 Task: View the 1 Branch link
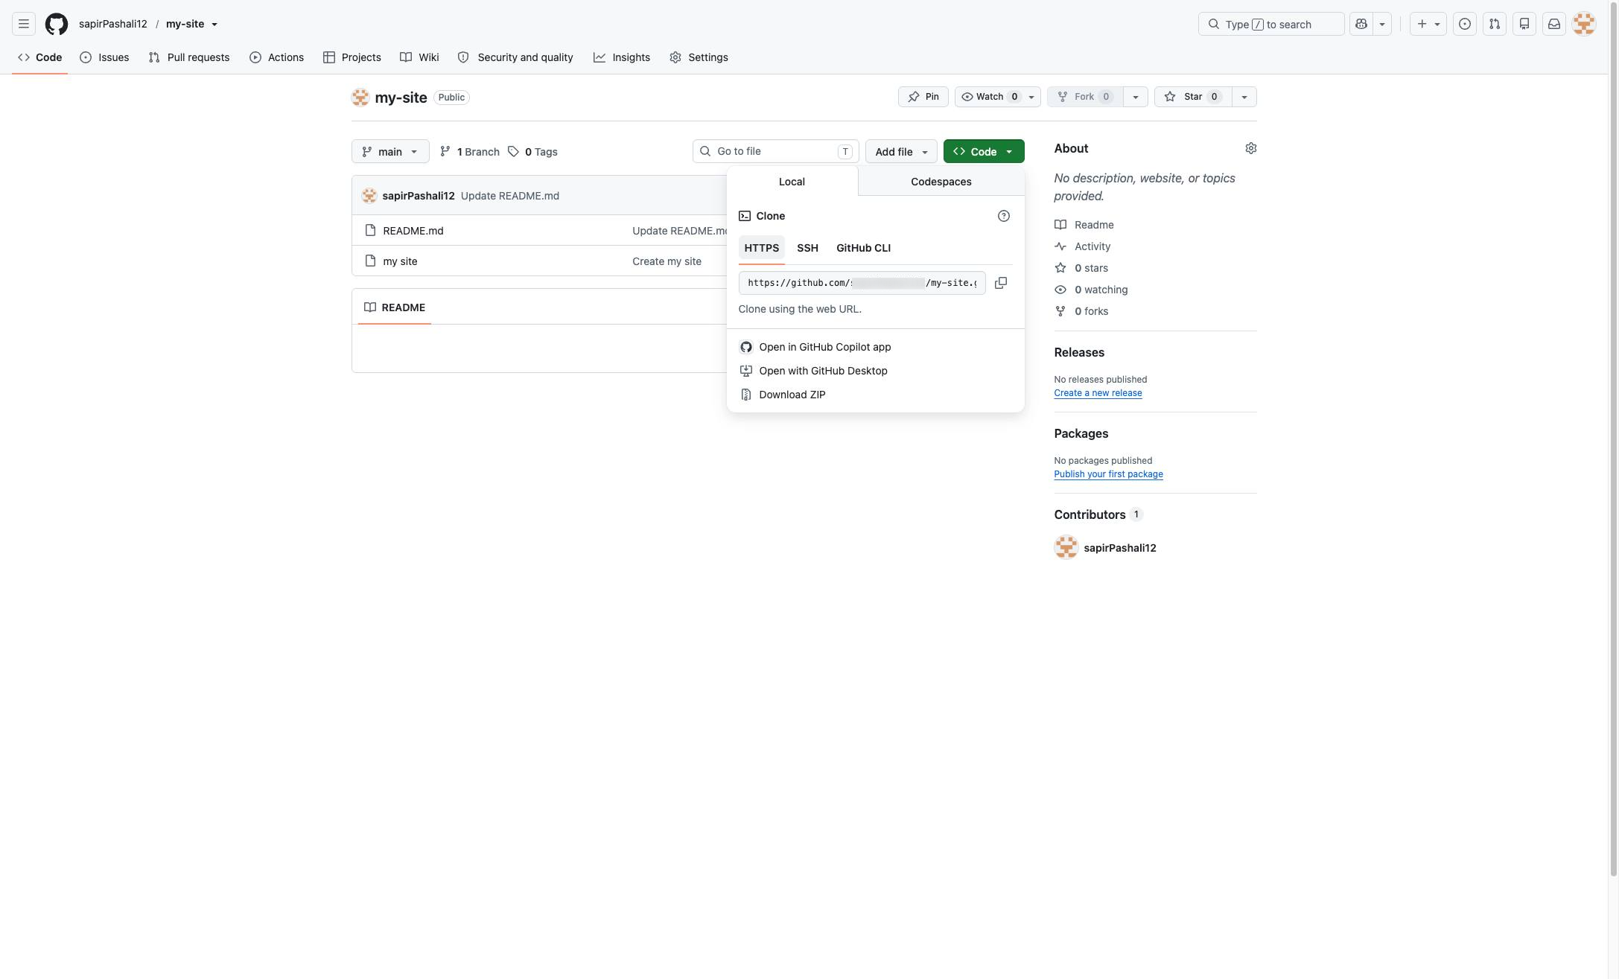[x=470, y=151]
